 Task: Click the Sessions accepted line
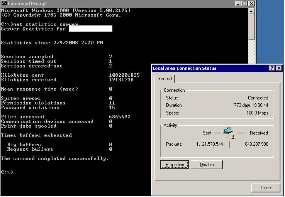pyautogui.click(x=56, y=57)
